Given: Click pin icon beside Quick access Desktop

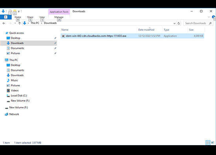Looking at the screenshot, I should pyautogui.click(x=55, y=38).
